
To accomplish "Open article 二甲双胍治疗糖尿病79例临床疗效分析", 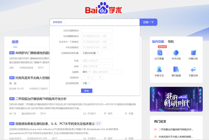I will [41, 99].
